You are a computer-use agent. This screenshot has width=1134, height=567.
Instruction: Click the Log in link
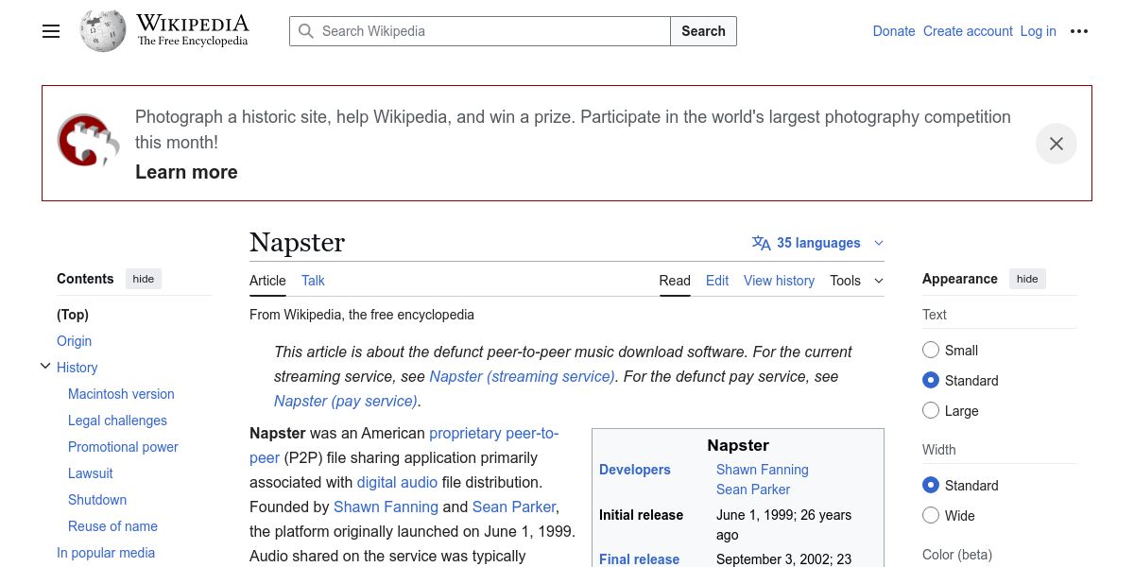tap(1038, 31)
